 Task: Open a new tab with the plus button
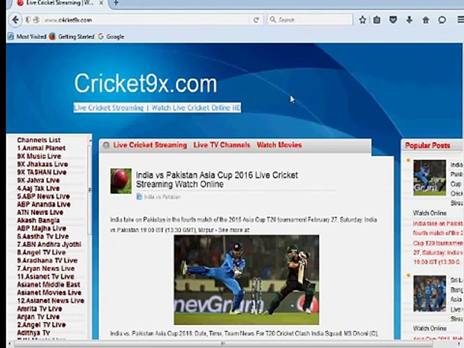(x=116, y=3)
